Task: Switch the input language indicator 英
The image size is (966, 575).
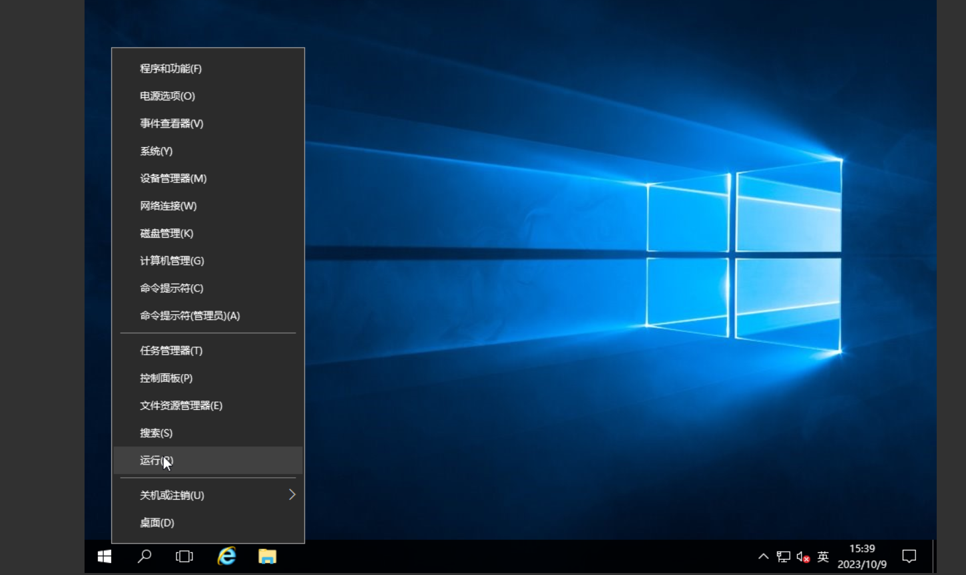Action: tap(823, 556)
